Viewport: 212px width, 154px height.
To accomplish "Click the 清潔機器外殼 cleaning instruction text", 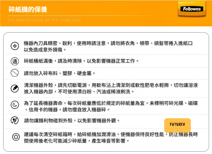I will point(111,85).
